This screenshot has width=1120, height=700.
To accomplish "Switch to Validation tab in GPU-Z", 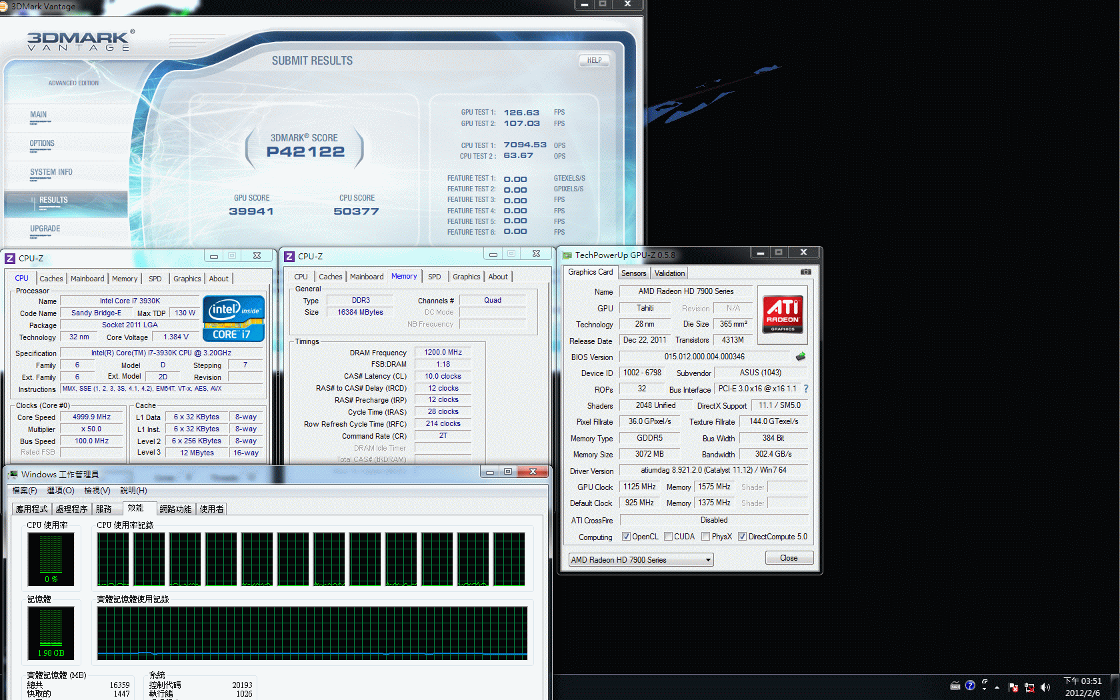I will (669, 273).
